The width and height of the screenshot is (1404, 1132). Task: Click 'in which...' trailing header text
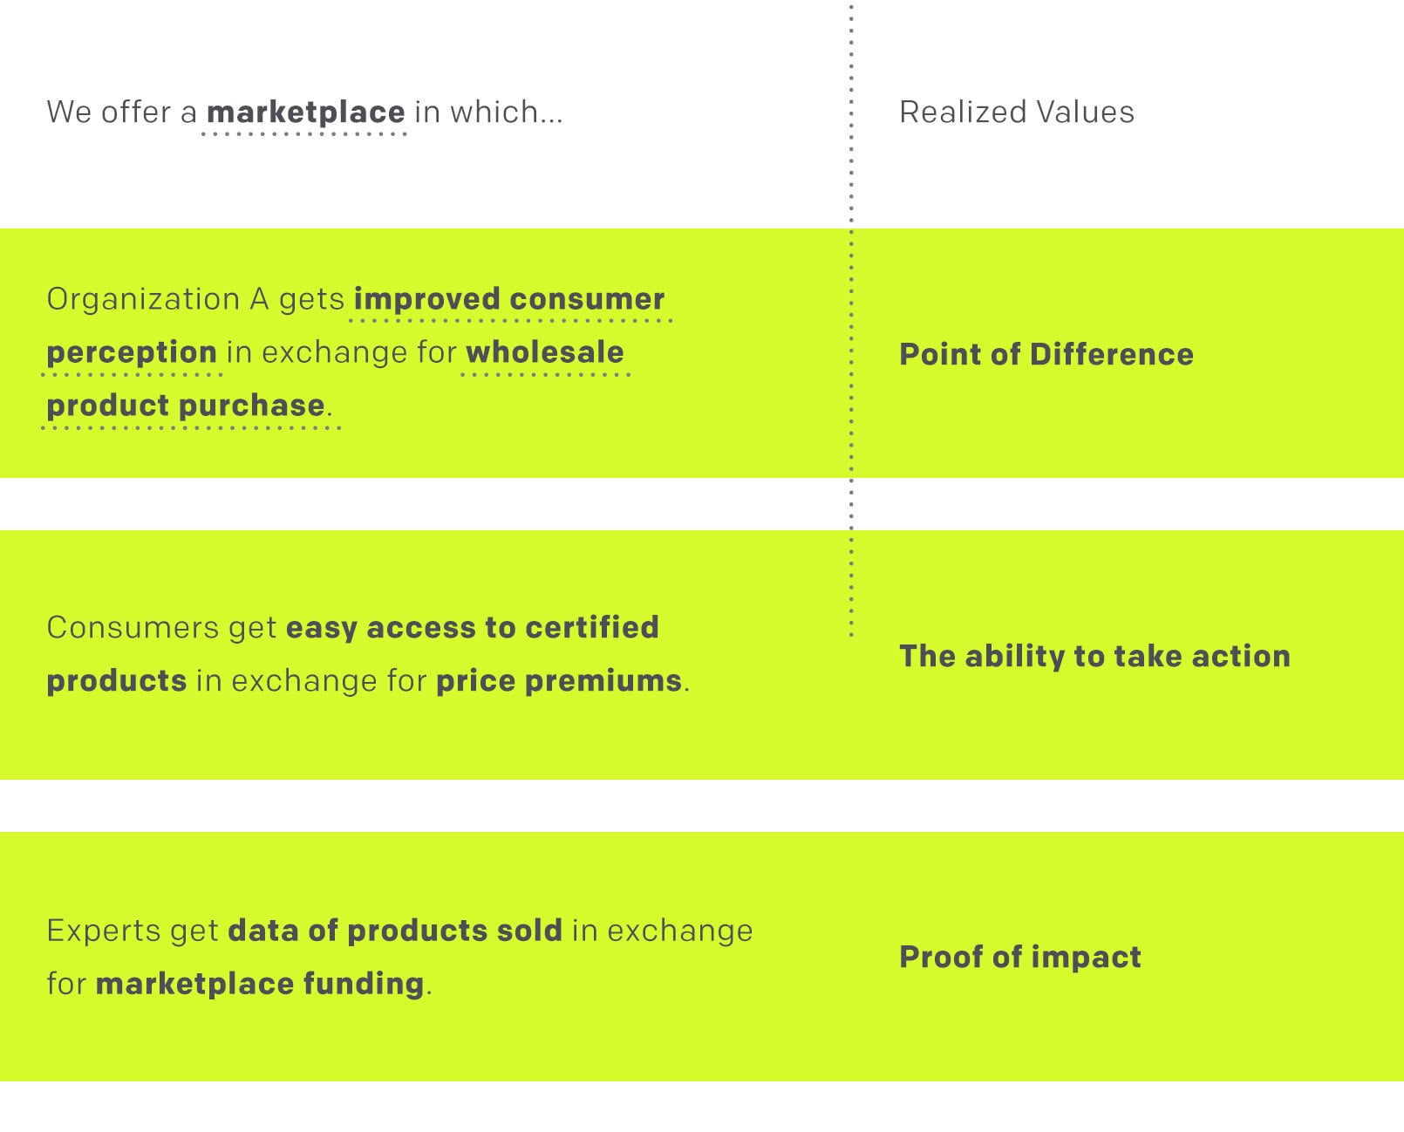[x=488, y=113]
